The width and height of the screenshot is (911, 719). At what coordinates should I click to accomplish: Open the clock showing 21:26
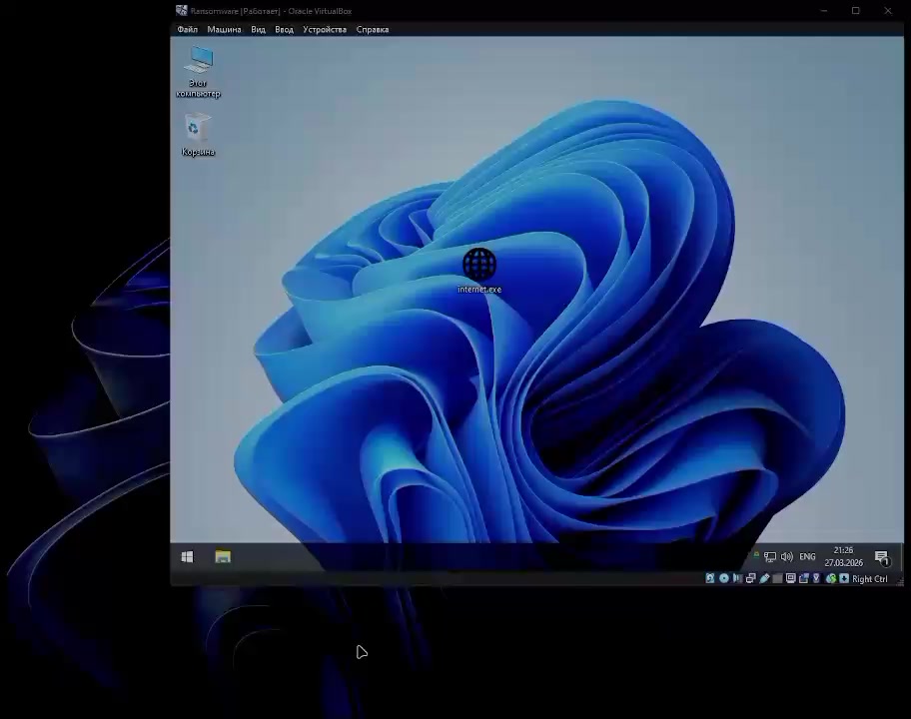click(x=844, y=556)
